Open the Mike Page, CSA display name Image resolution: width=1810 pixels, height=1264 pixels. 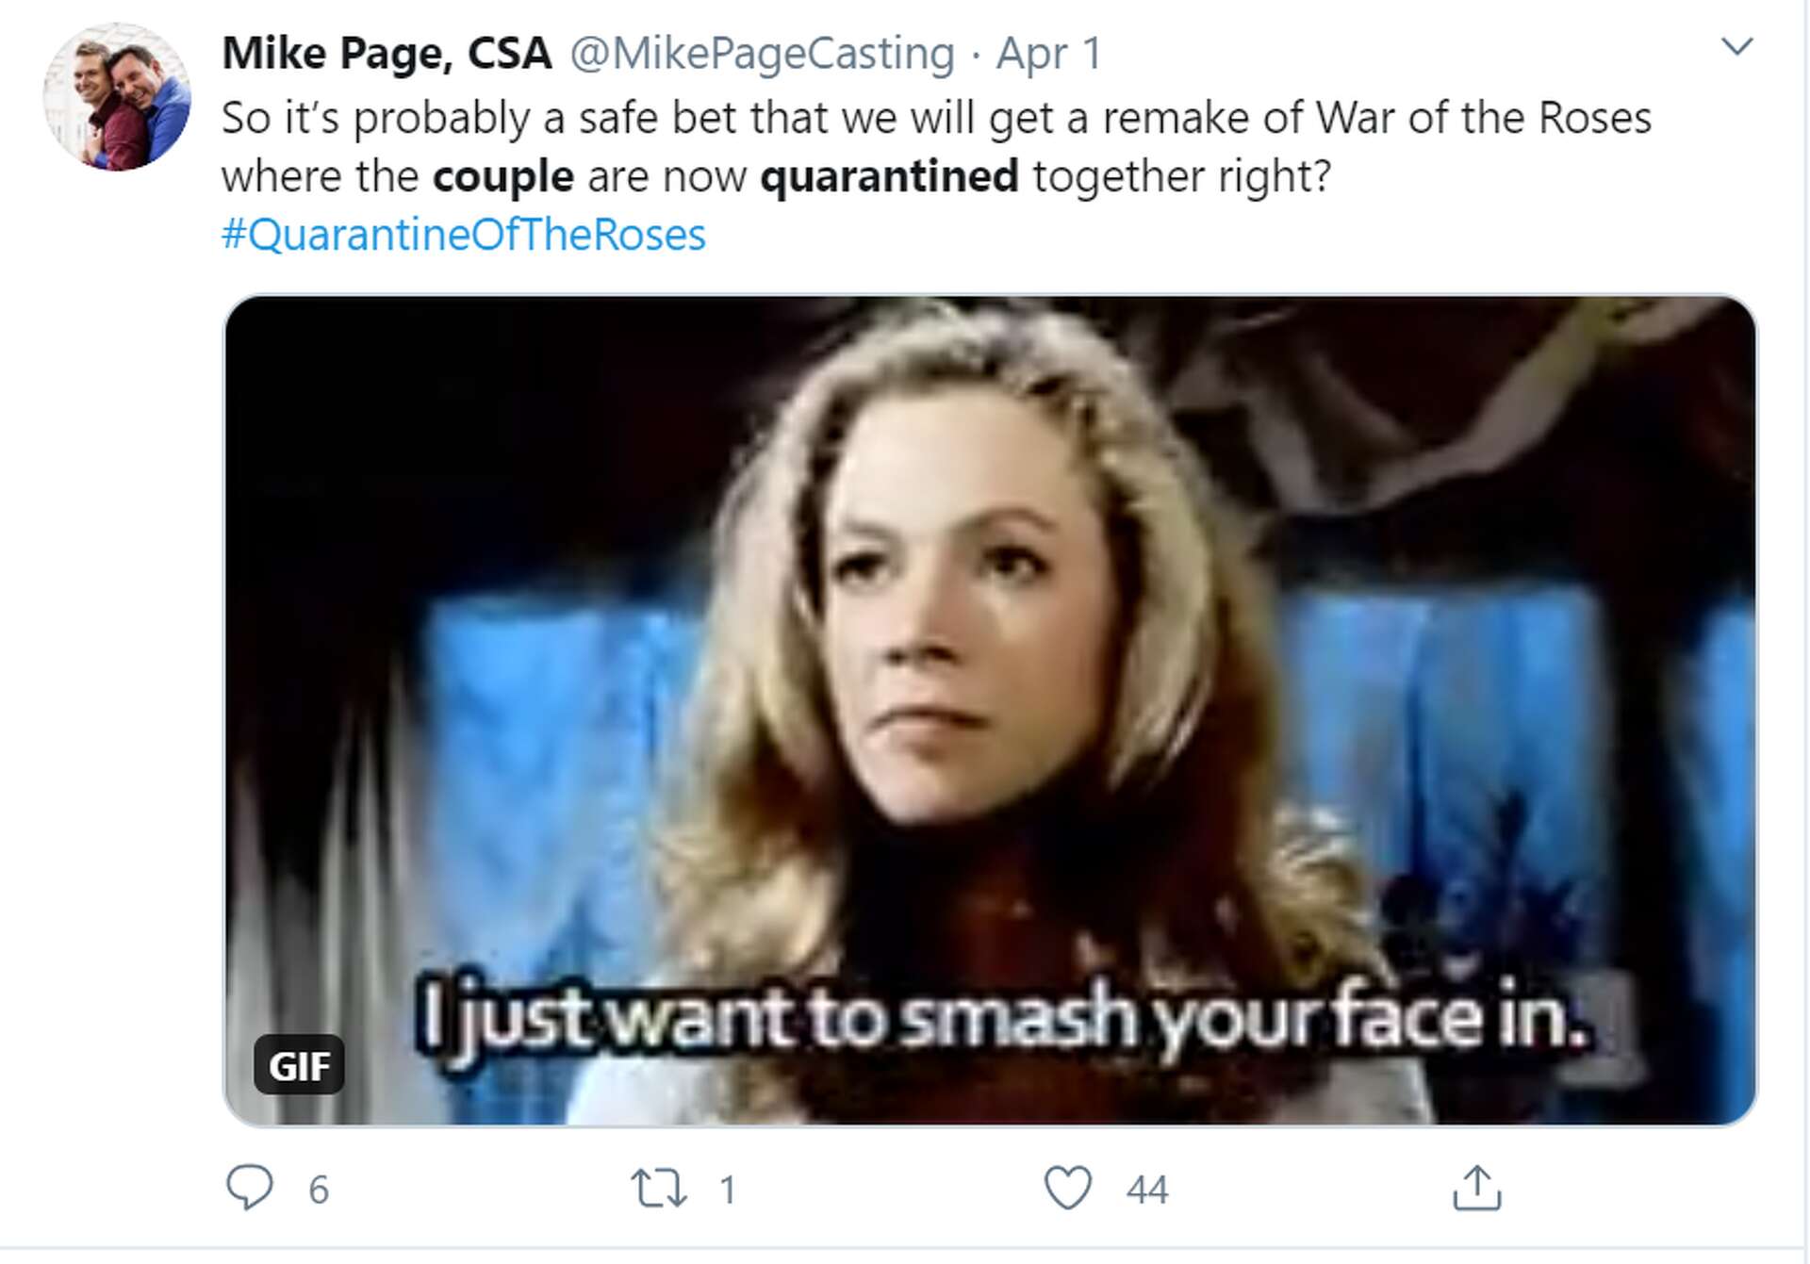[x=387, y=53]
